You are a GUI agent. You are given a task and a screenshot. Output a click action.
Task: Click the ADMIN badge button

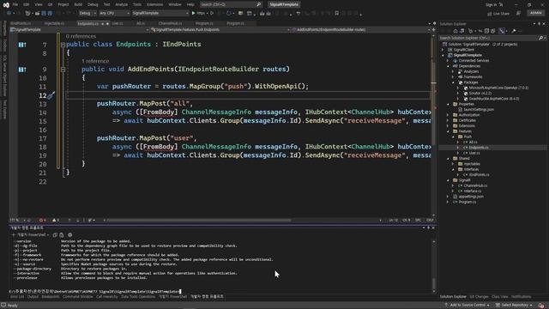[x=535, y=13]
